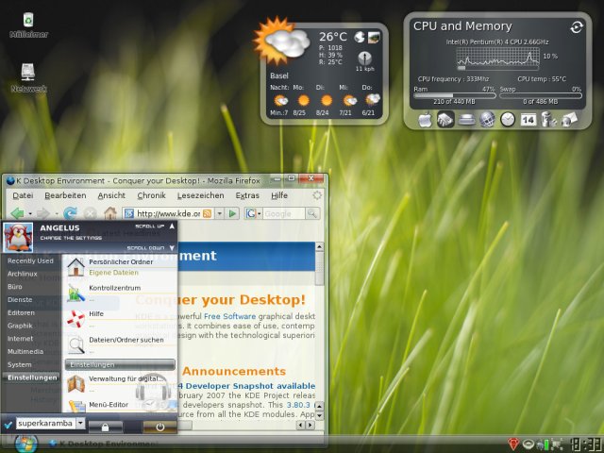Click the landscape picture icon in weather widget

(x=374, y=37)
